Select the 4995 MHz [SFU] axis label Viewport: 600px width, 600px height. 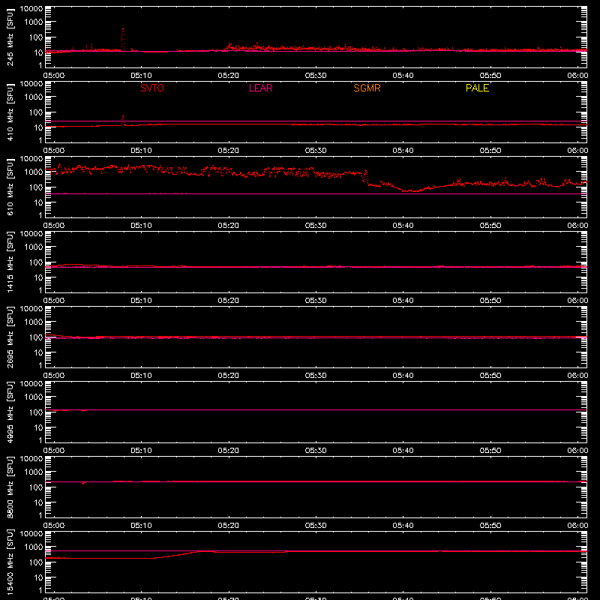coord(10,412)
